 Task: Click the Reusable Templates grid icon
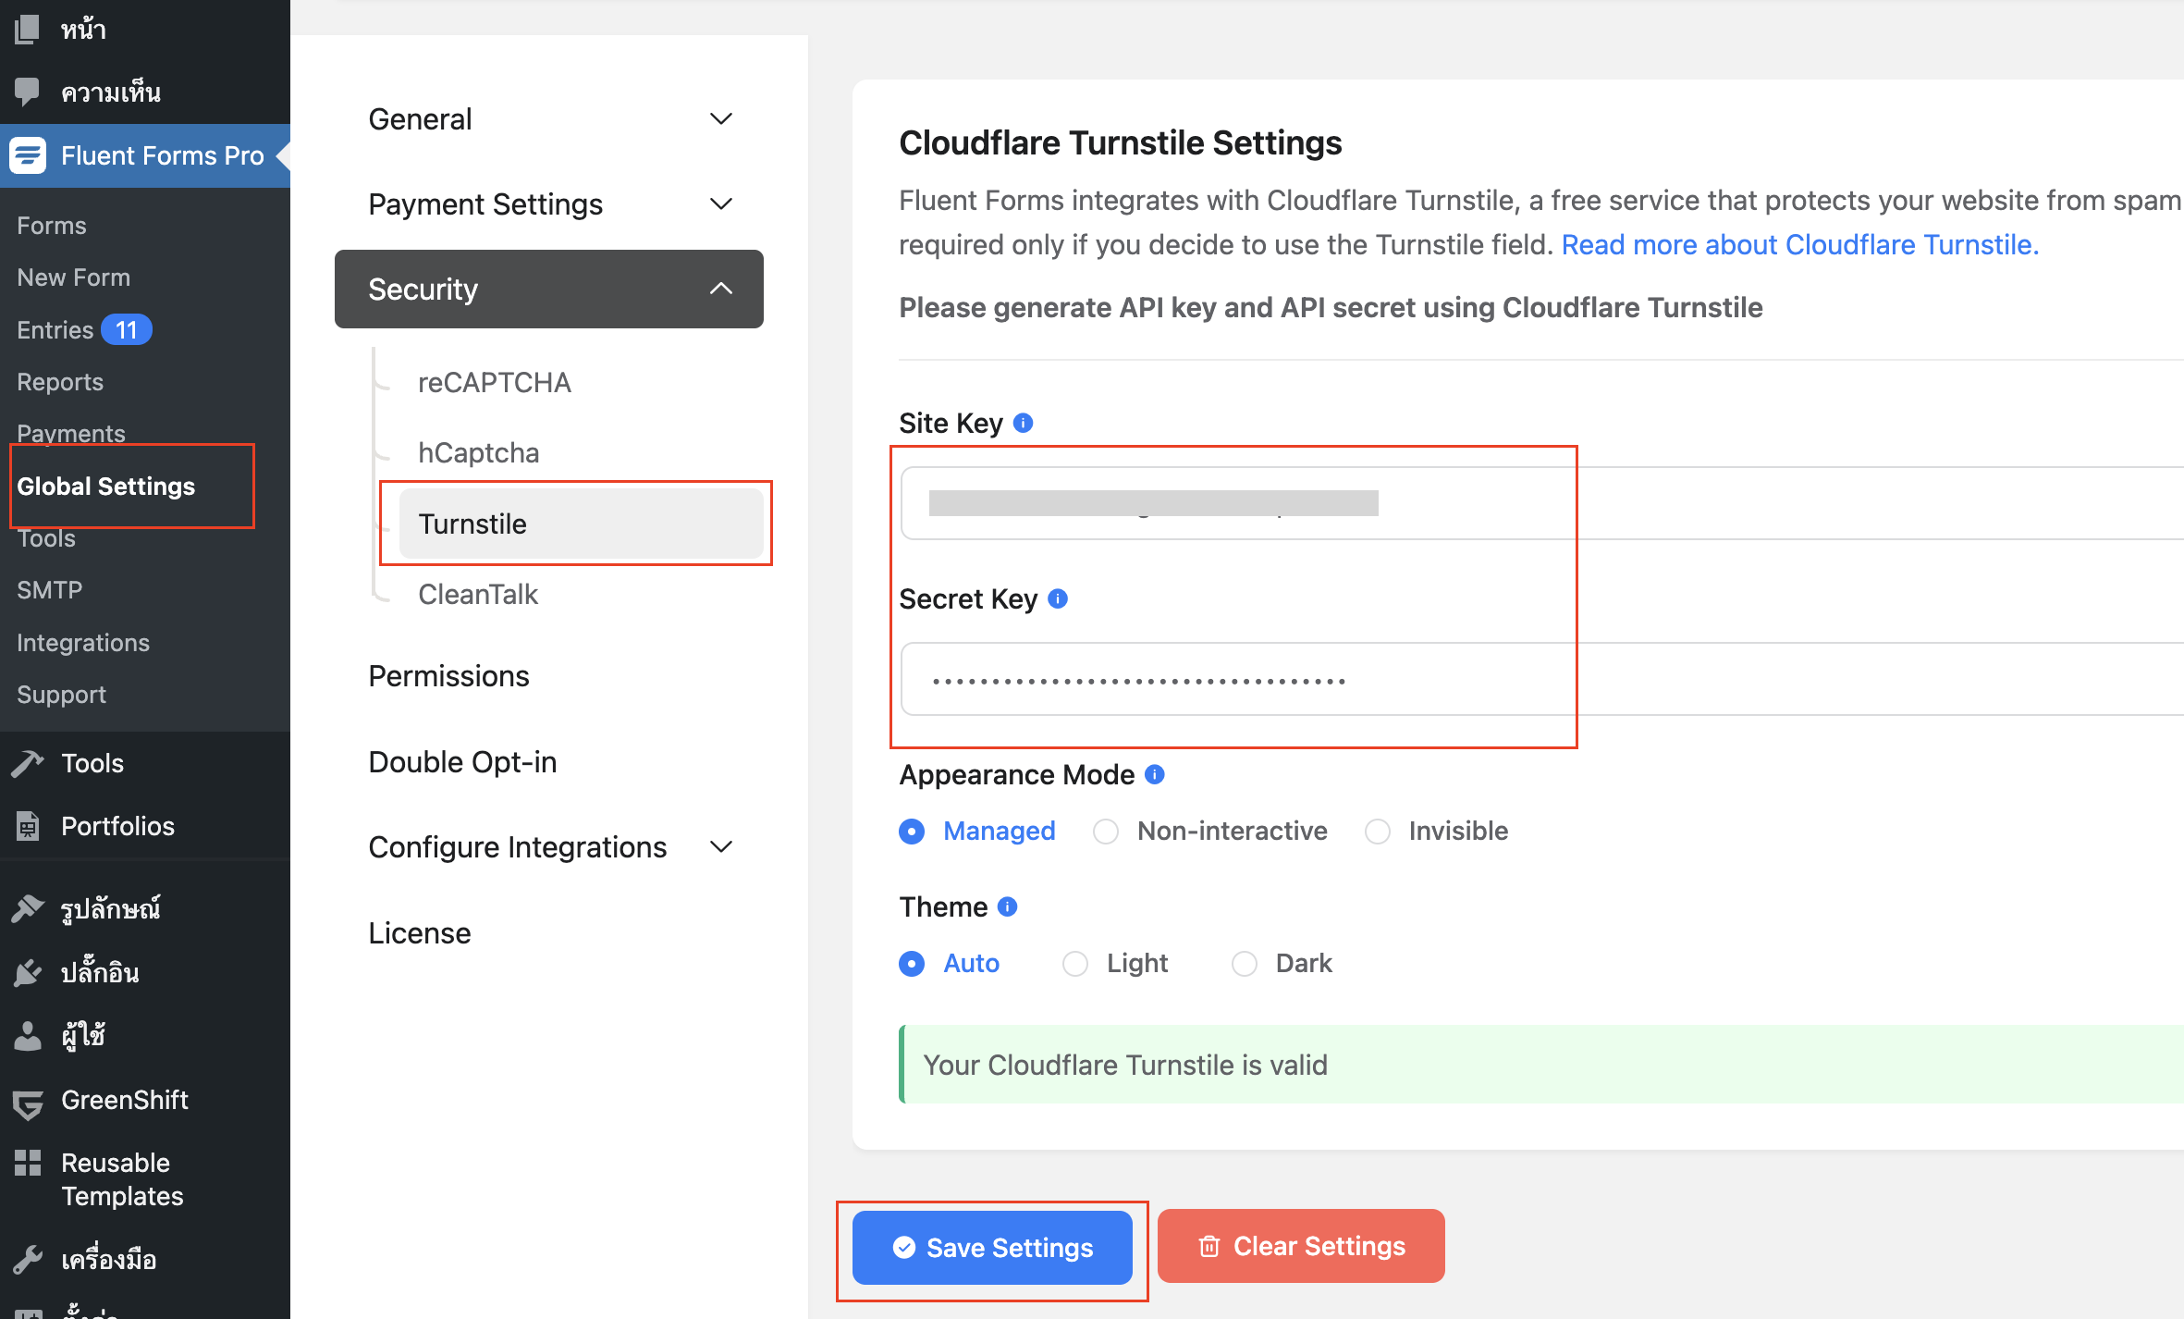[28, 1163]
